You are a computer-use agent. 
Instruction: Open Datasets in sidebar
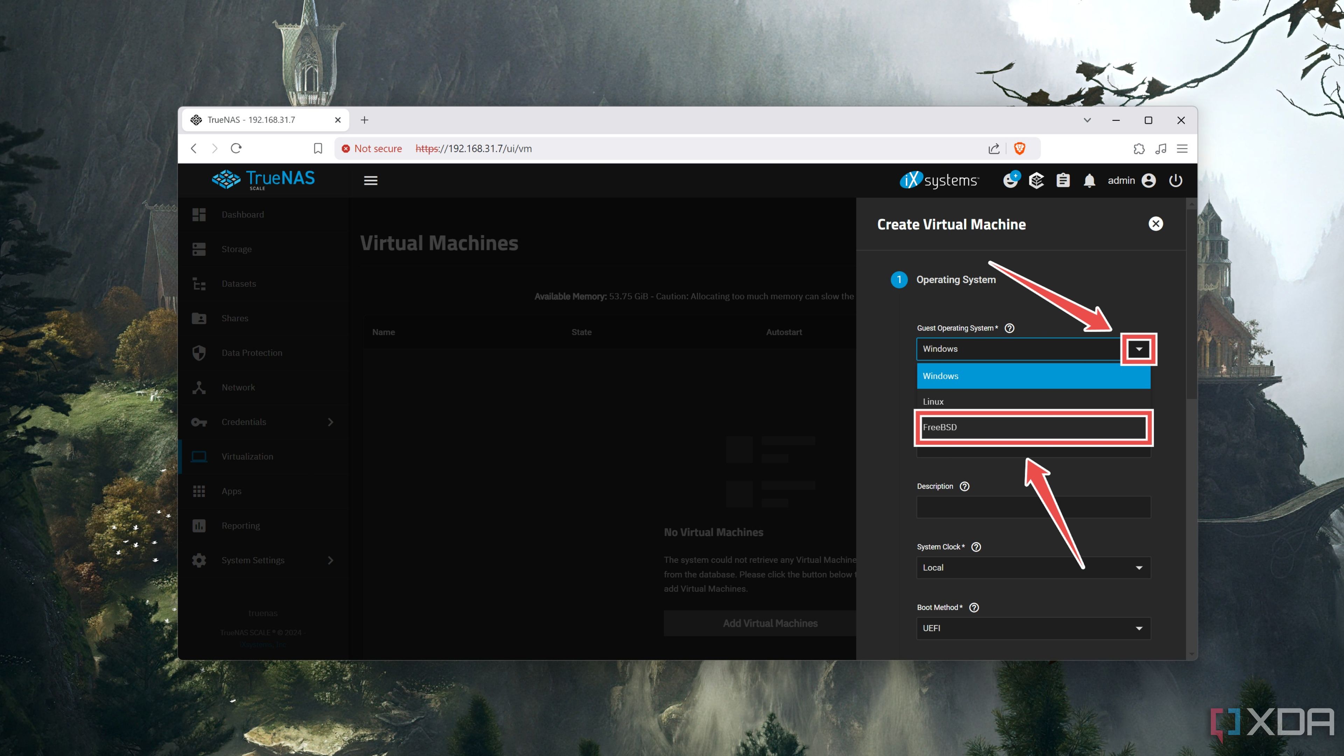pos(264,284)
